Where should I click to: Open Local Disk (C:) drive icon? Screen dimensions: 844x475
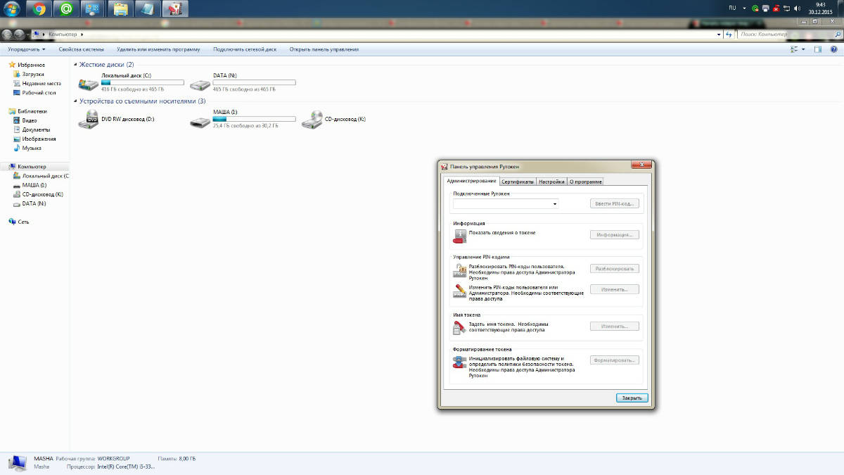point(89,84)
